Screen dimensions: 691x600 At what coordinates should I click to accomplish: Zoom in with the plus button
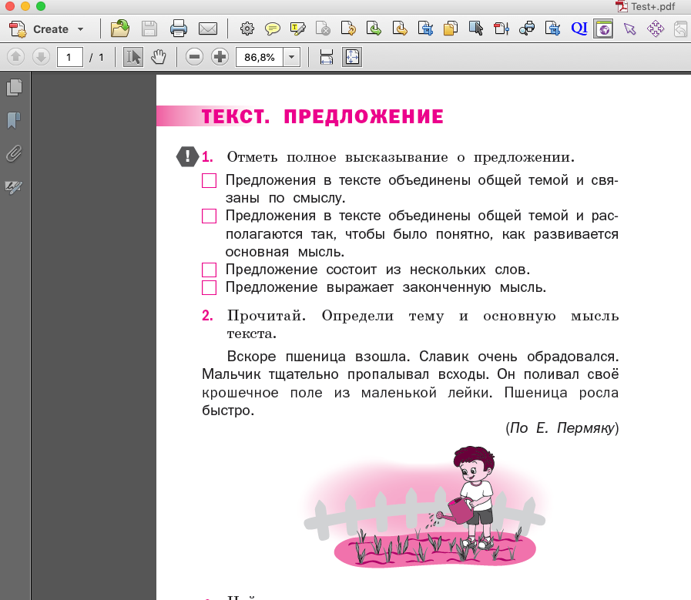[x=220, y=57]
